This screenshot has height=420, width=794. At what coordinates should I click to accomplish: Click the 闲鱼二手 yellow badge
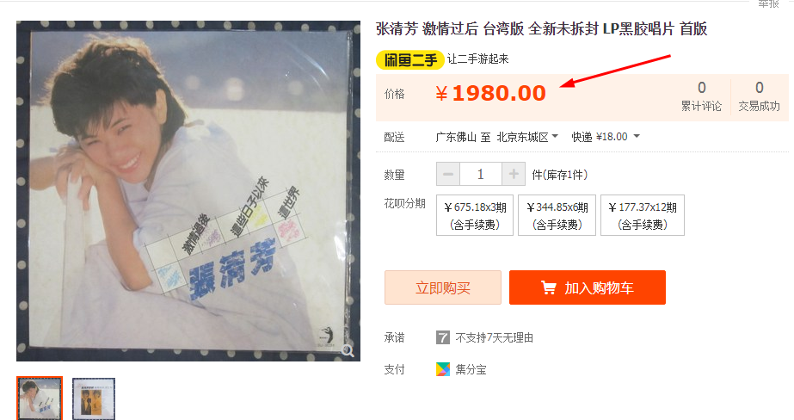(409, 59)
